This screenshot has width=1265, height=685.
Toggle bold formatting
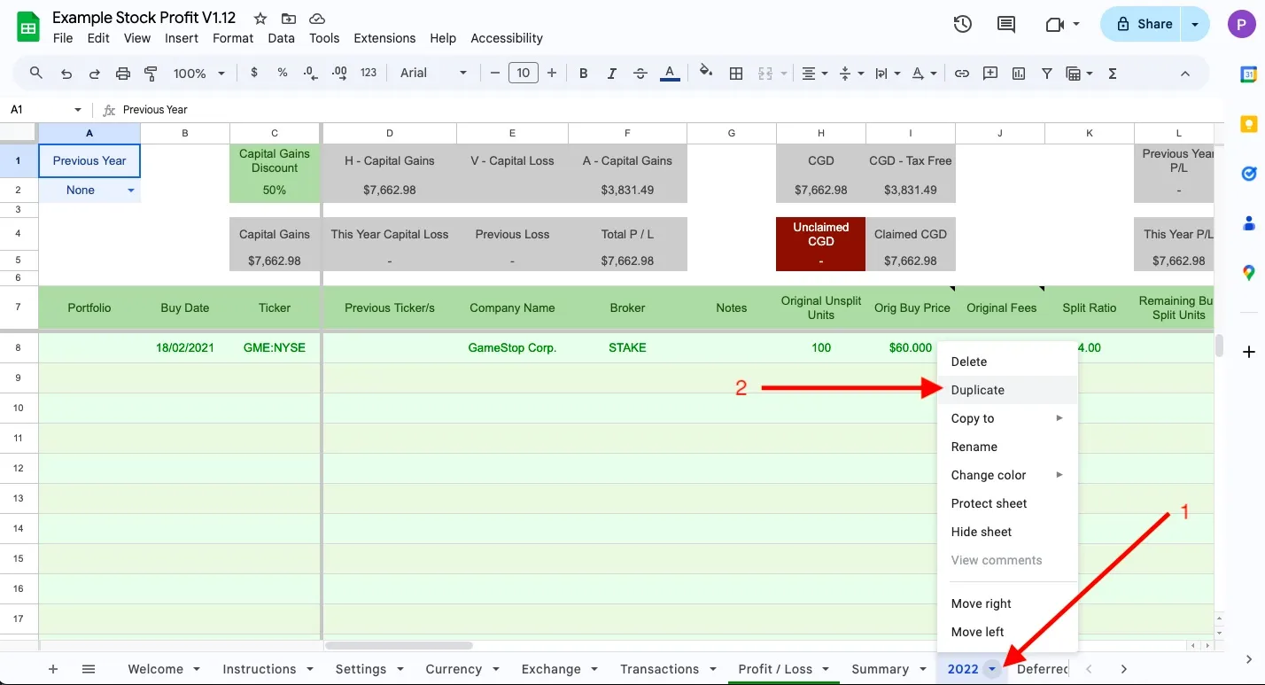(583, 74)
